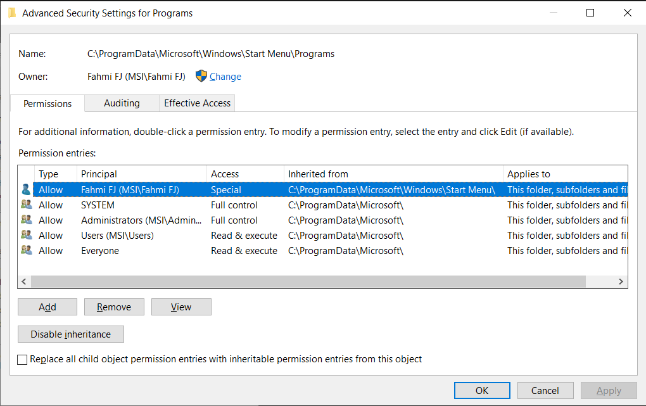Click the group icon beside Administrators entry
646x406 pixels.
tap(26, 220)
